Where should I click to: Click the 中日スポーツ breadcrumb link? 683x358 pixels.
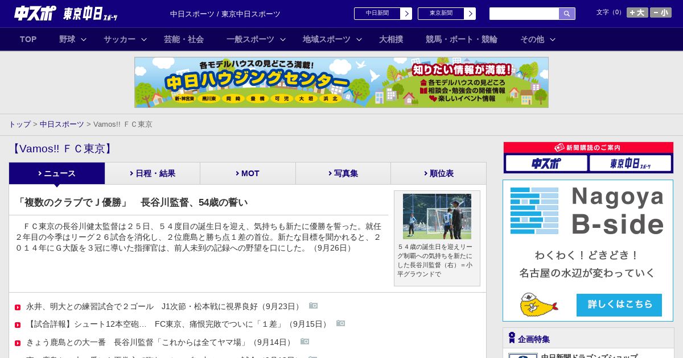point(61,124)
